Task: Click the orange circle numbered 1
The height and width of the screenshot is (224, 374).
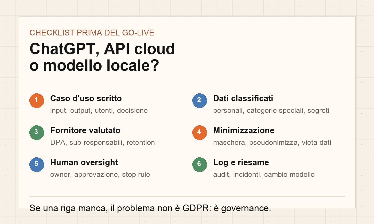Action: [37, 101]
